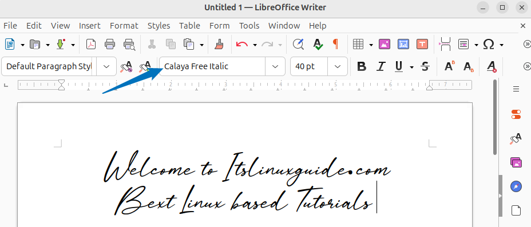Open the sidebar settings hamburger menu
The image size is (531, 227).
[x=516, y=89]
